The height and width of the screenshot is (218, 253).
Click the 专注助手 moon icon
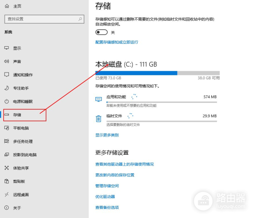coord(7,88)
